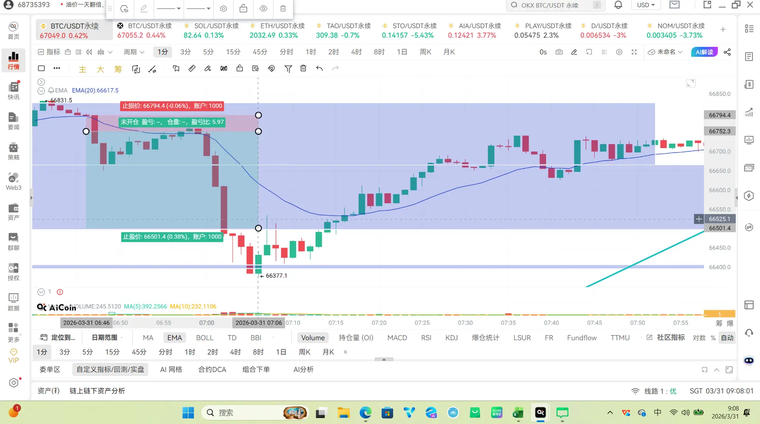Click the share icon next to AI解读
The image size is (760, 424).
pyautogui.click(x=727, y=52)
